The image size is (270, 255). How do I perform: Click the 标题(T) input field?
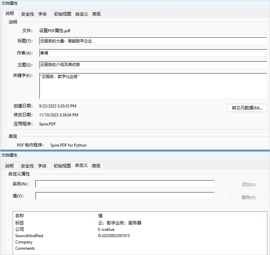coord(153,41)
